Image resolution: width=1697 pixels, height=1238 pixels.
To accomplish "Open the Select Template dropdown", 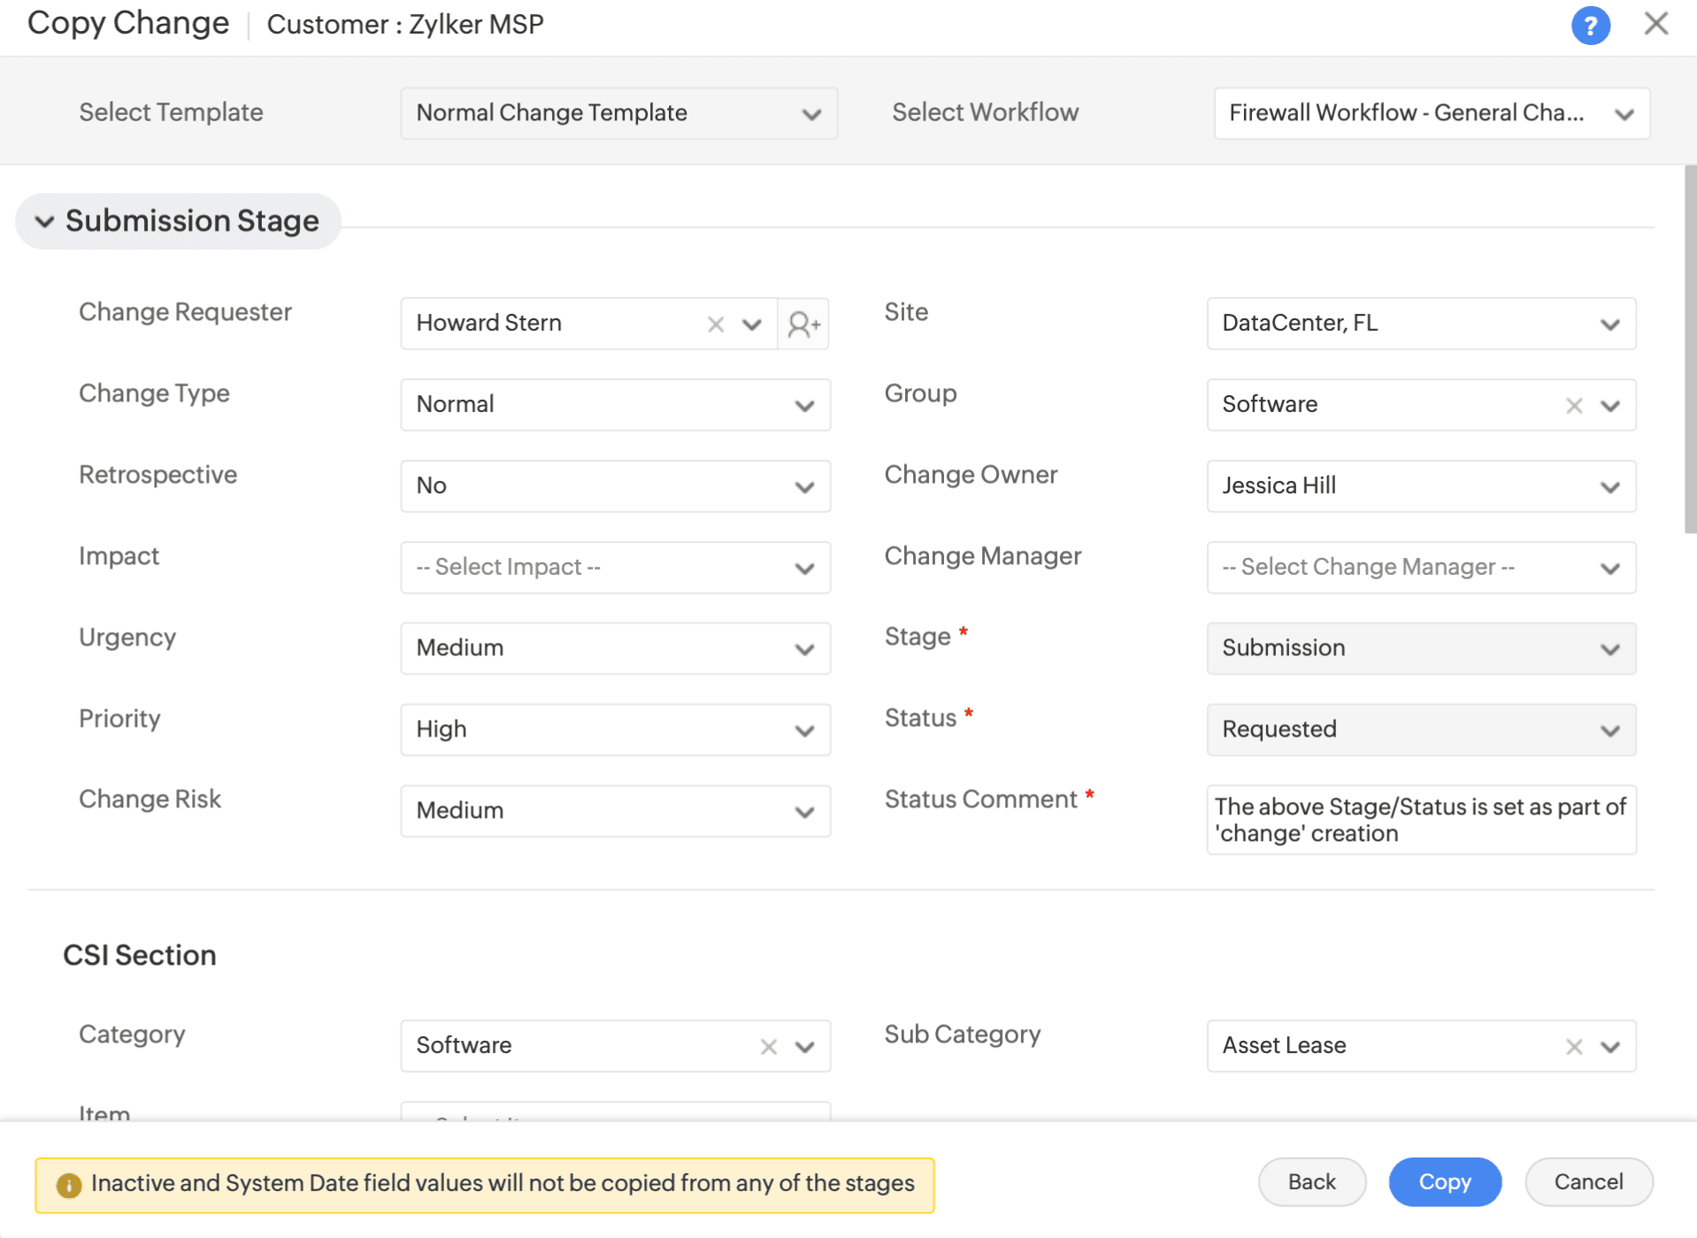I will point(618,113).
